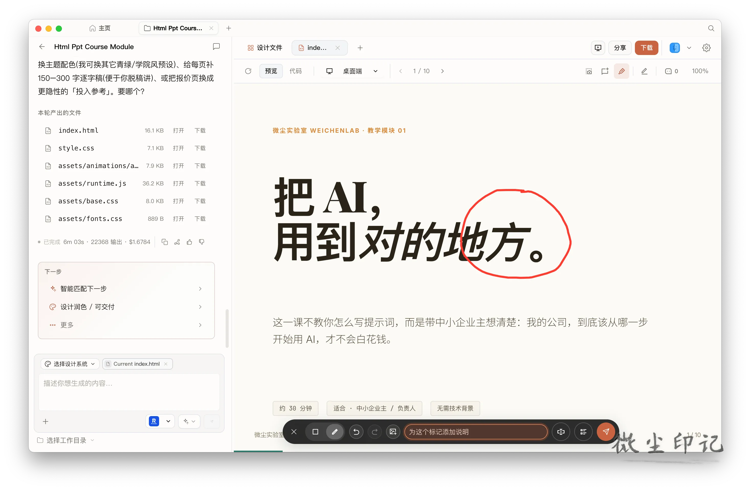Go to previous slide arrow
This screenshot has width=750, height=490.
tap(401, 71)
